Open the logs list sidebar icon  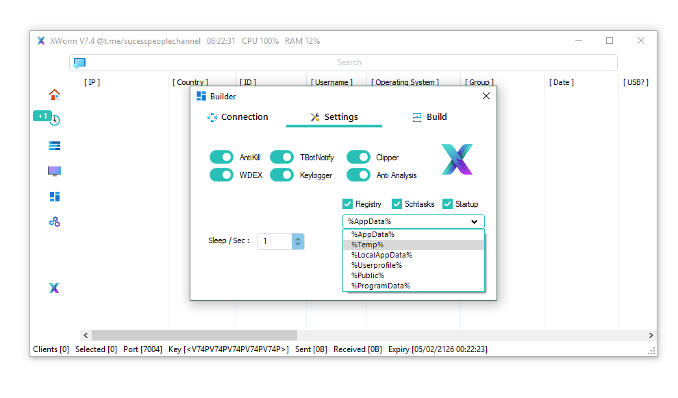tap(54, 145)
